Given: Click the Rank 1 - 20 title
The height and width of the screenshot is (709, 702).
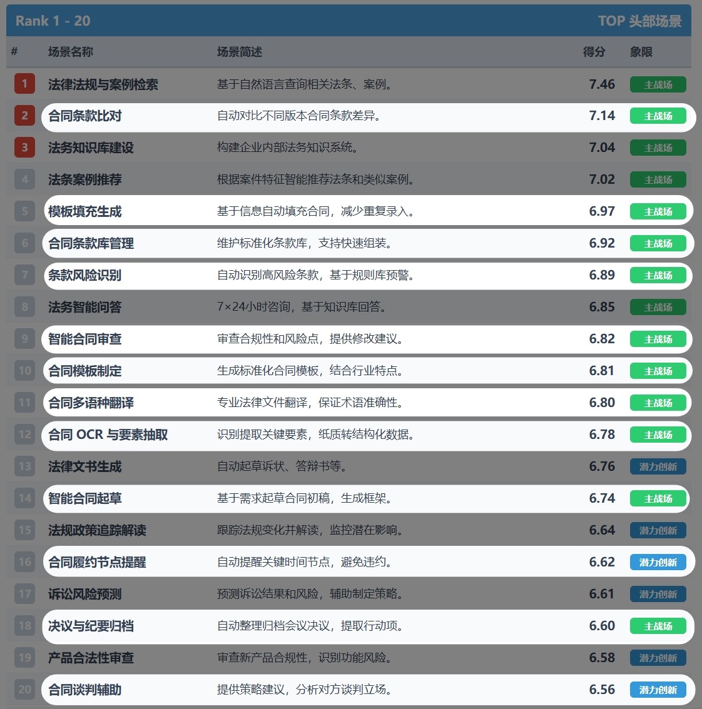Looking at the screenshot, I should click(x=53, y=21).
